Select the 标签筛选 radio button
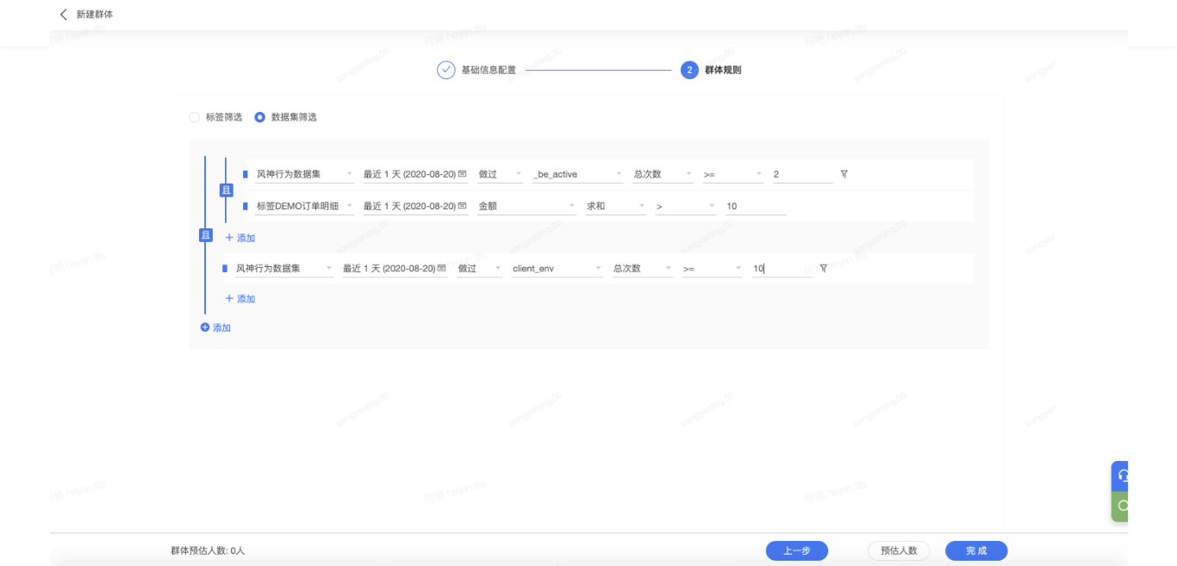 click(x=195, y=117)
